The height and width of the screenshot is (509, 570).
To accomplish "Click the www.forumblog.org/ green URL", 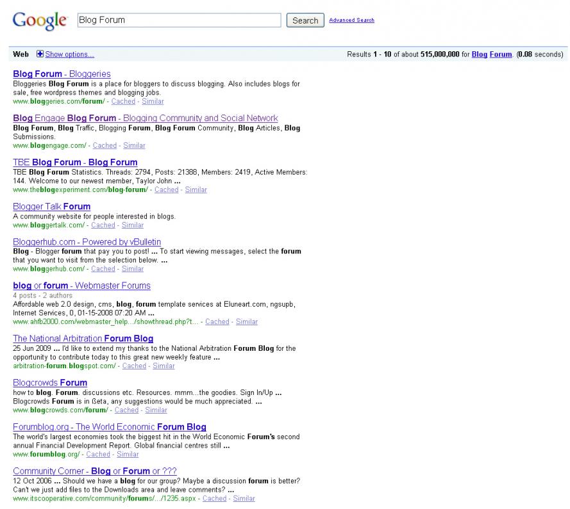I will coord(46,454).
